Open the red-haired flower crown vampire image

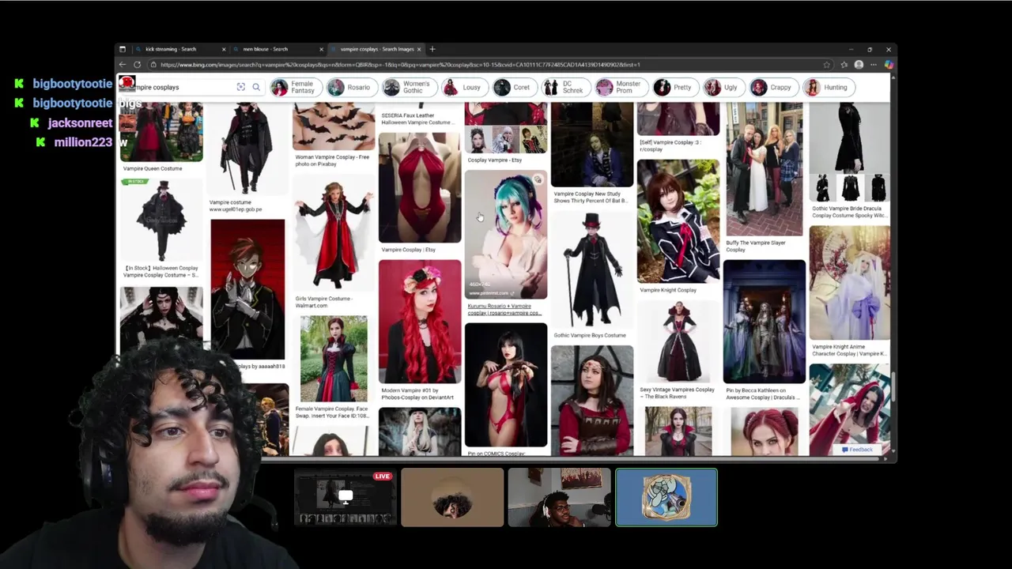(420, 322)
